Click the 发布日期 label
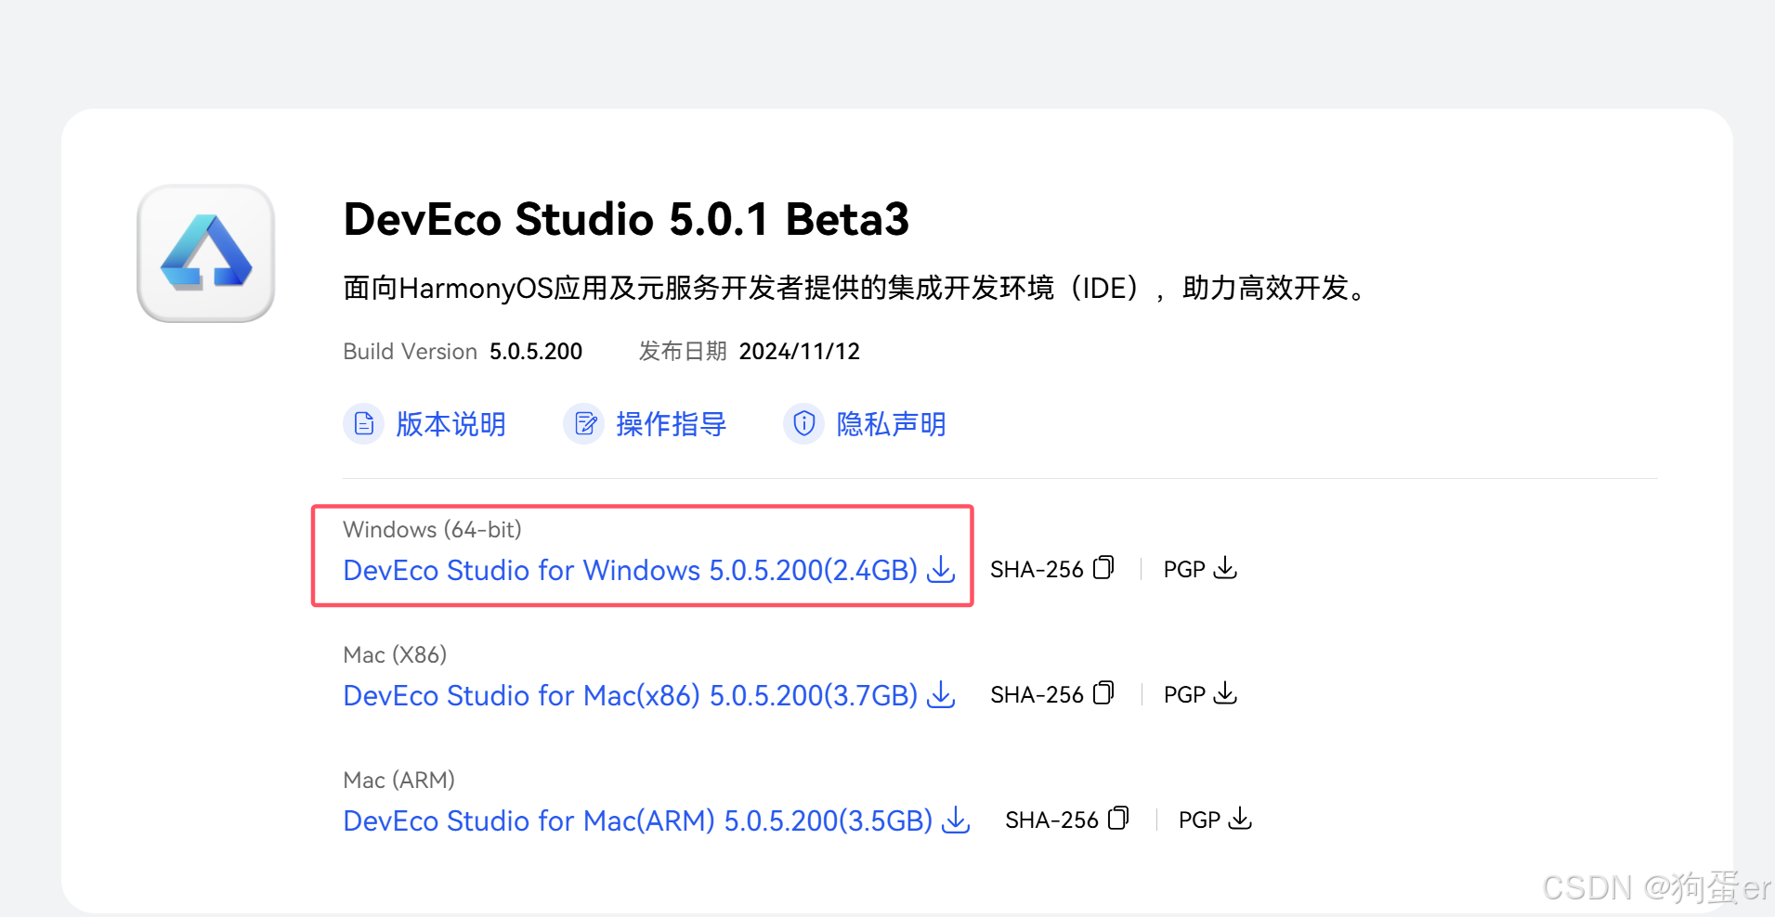 pyautogui.click(x=683, y=352)
